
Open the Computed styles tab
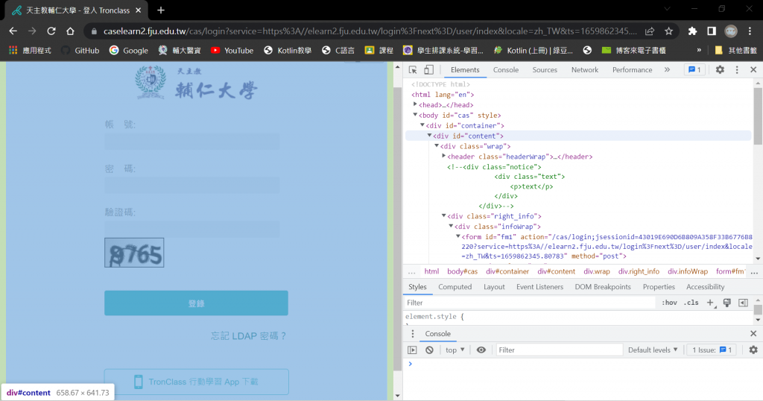point(455,287)
